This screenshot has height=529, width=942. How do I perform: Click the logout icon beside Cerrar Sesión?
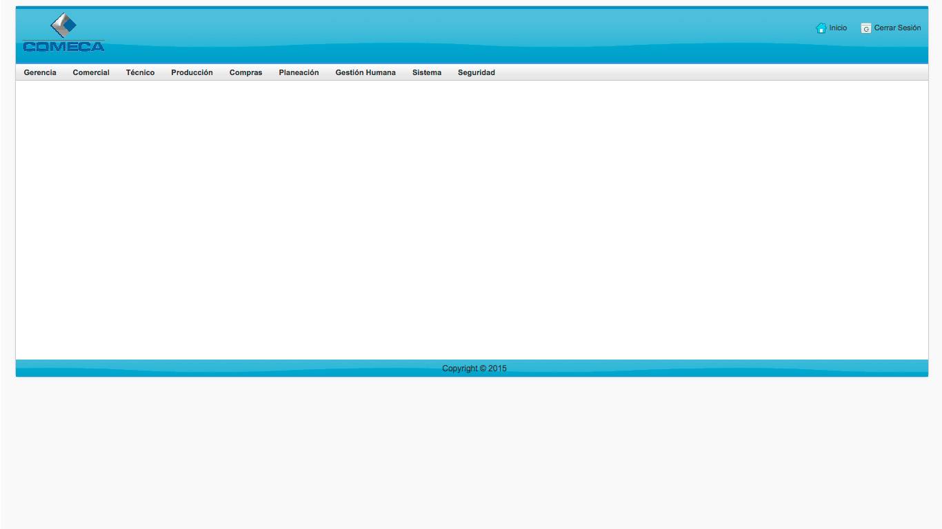click(866, 28)
